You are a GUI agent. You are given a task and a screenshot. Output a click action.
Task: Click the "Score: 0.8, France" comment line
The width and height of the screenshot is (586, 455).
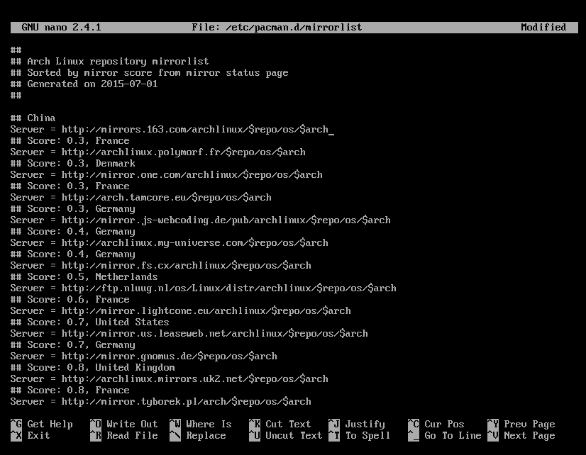click(x=70, y=391)
